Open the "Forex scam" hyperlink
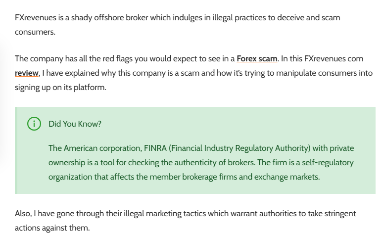This screenshot has height=236, width=382. [x=257, y=59]
